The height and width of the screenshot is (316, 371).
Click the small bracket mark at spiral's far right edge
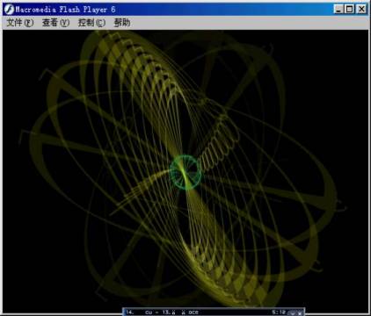click(x=340, y=205)
